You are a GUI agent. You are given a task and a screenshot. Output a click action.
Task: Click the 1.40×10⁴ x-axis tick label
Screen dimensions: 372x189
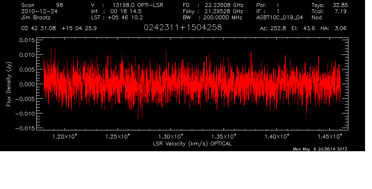[x=276, y=136]
